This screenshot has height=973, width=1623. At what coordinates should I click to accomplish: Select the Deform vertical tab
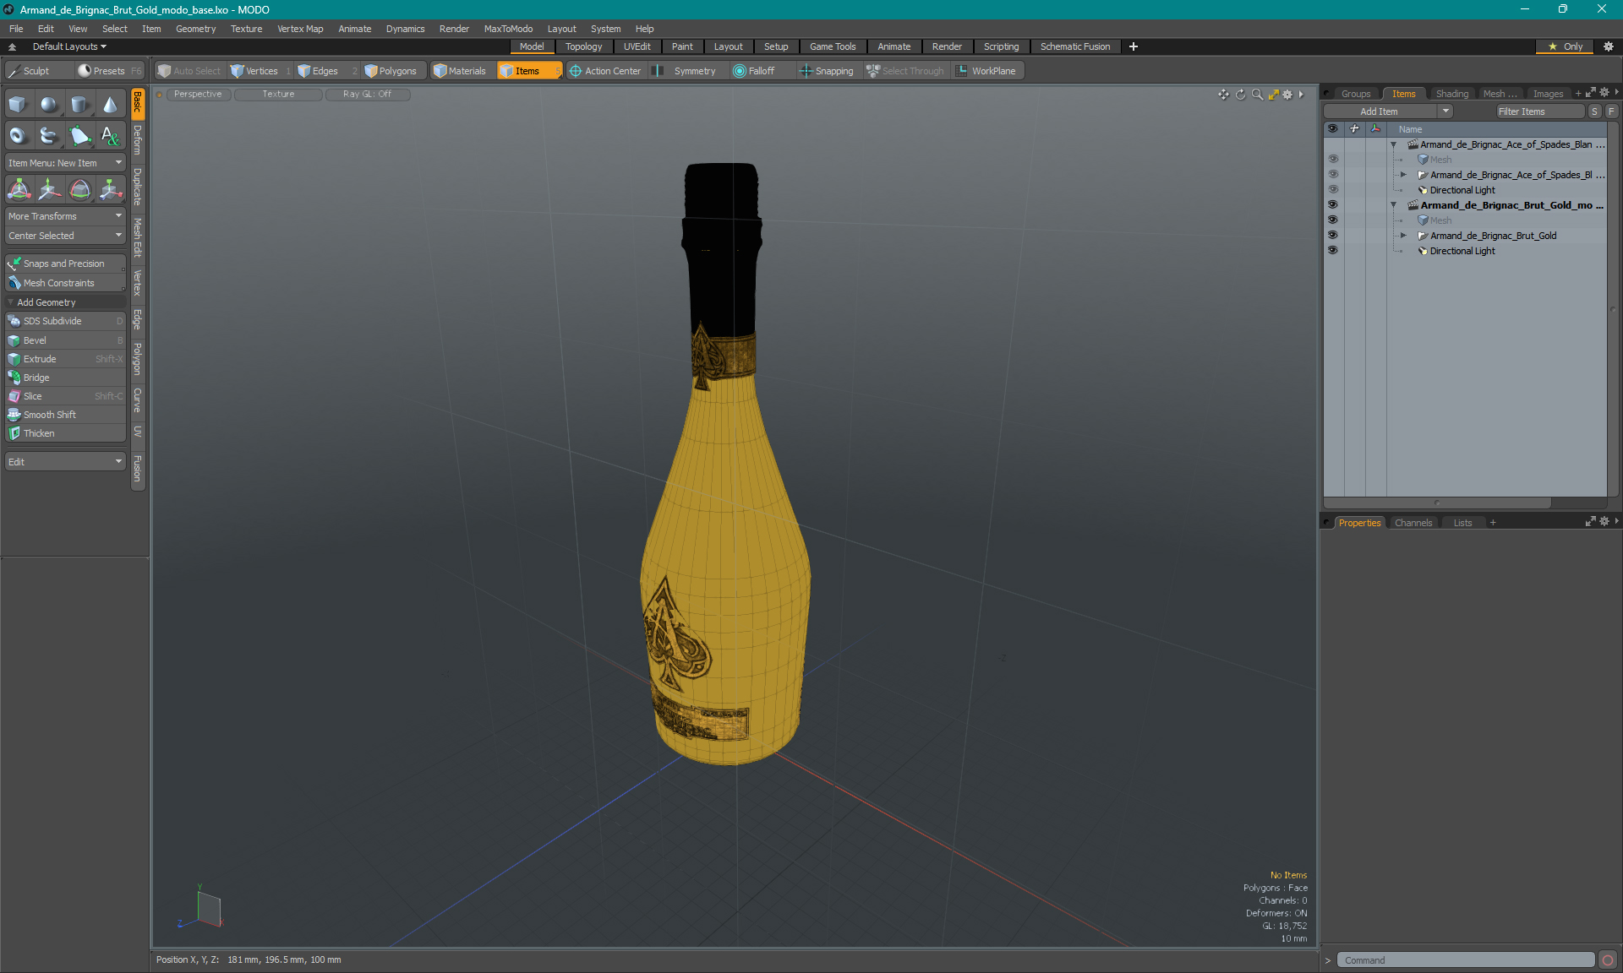click(138, 140)
